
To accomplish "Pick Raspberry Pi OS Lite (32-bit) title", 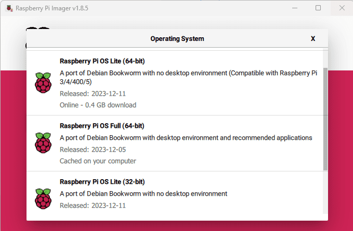I will (x=102, y=182).
